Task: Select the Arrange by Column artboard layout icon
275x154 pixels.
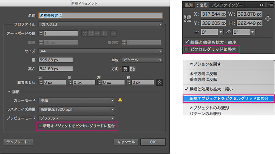Action: click(104, 33)
